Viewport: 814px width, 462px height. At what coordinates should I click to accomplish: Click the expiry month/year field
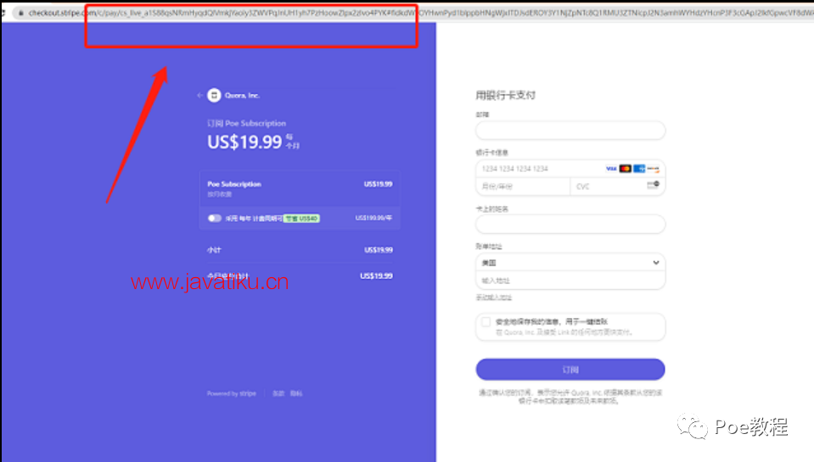[x=523, y=186]
